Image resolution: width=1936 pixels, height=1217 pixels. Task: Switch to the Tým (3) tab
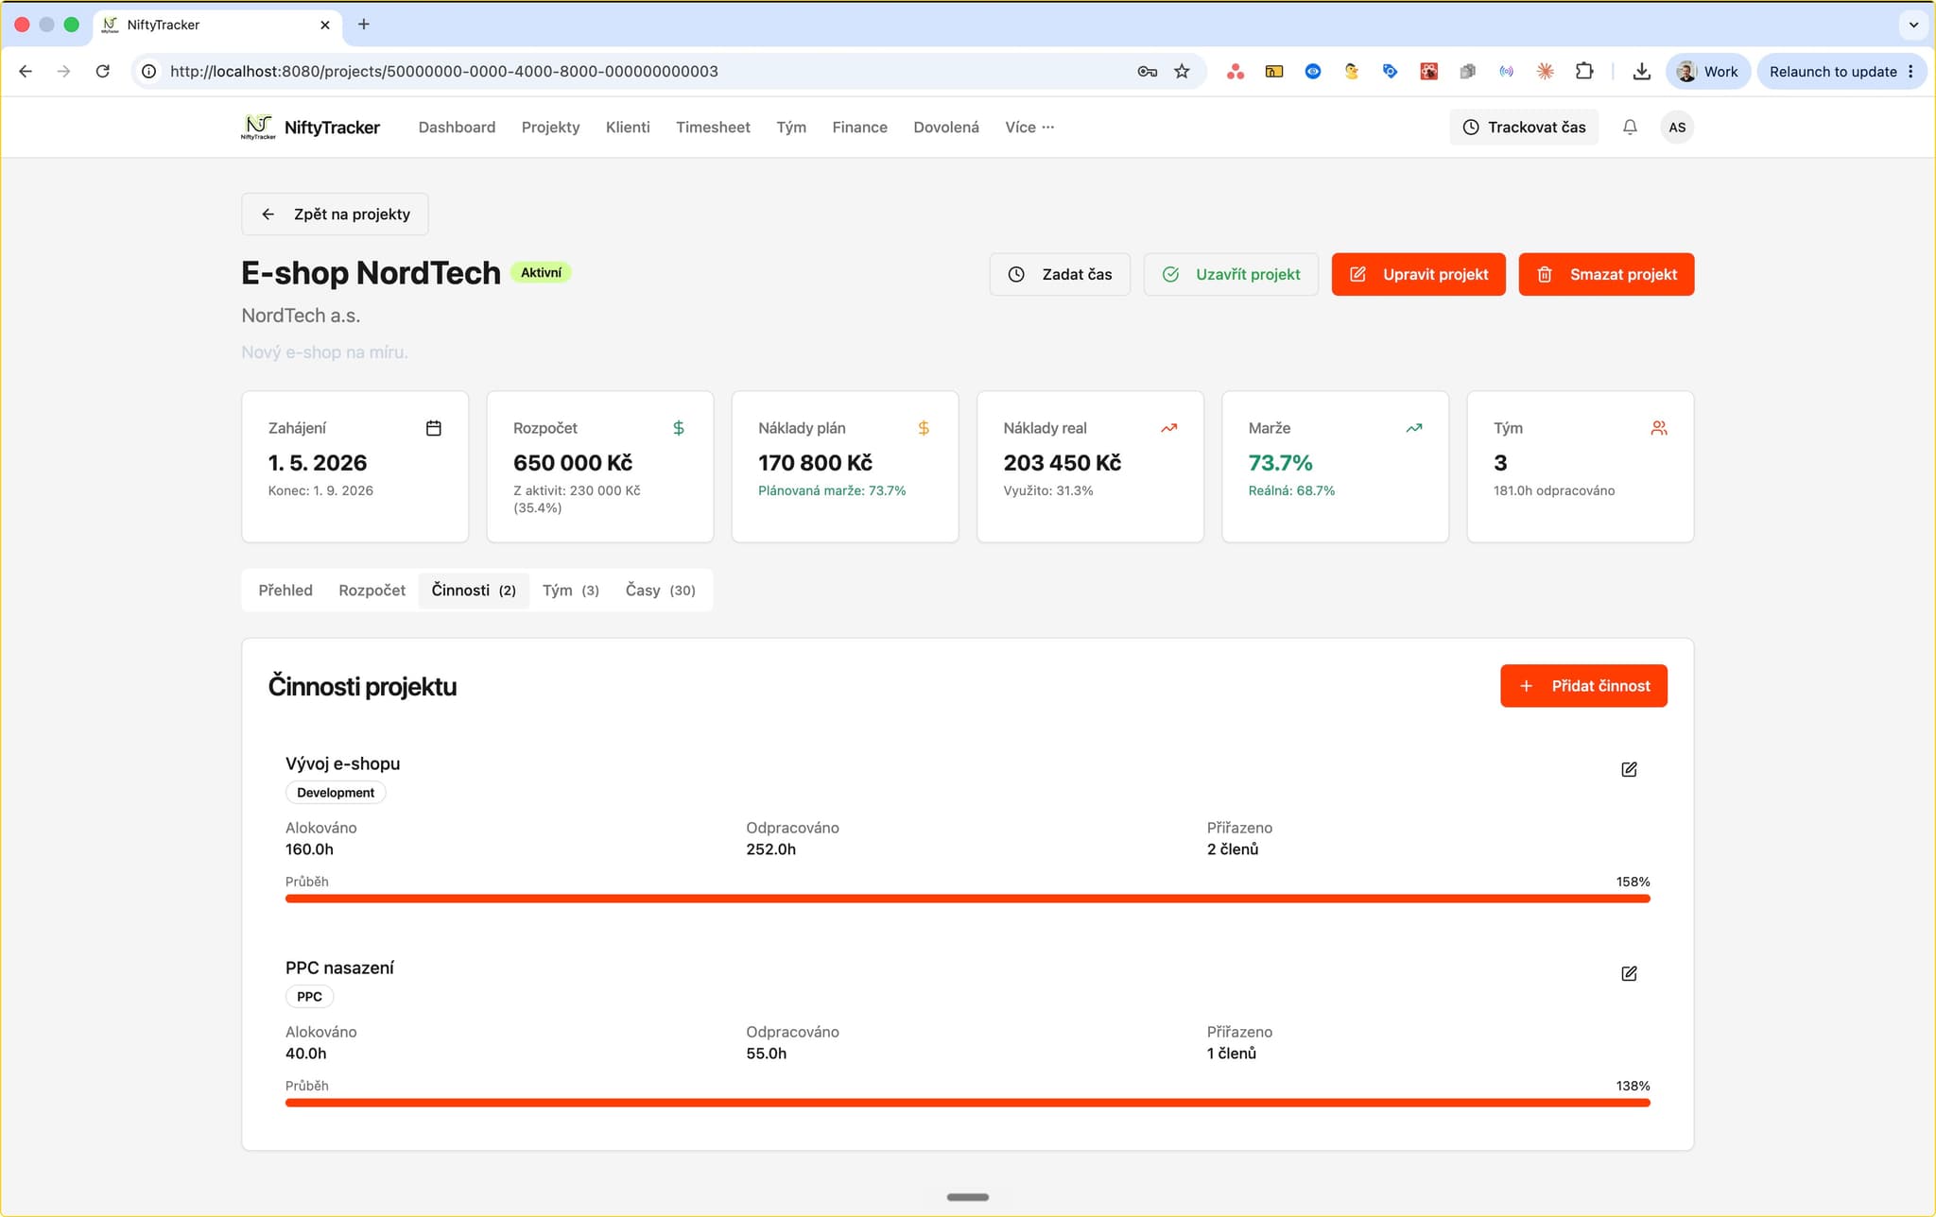[571, 590]
